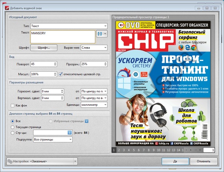Click info icon inside Стр-цы field

69,133
